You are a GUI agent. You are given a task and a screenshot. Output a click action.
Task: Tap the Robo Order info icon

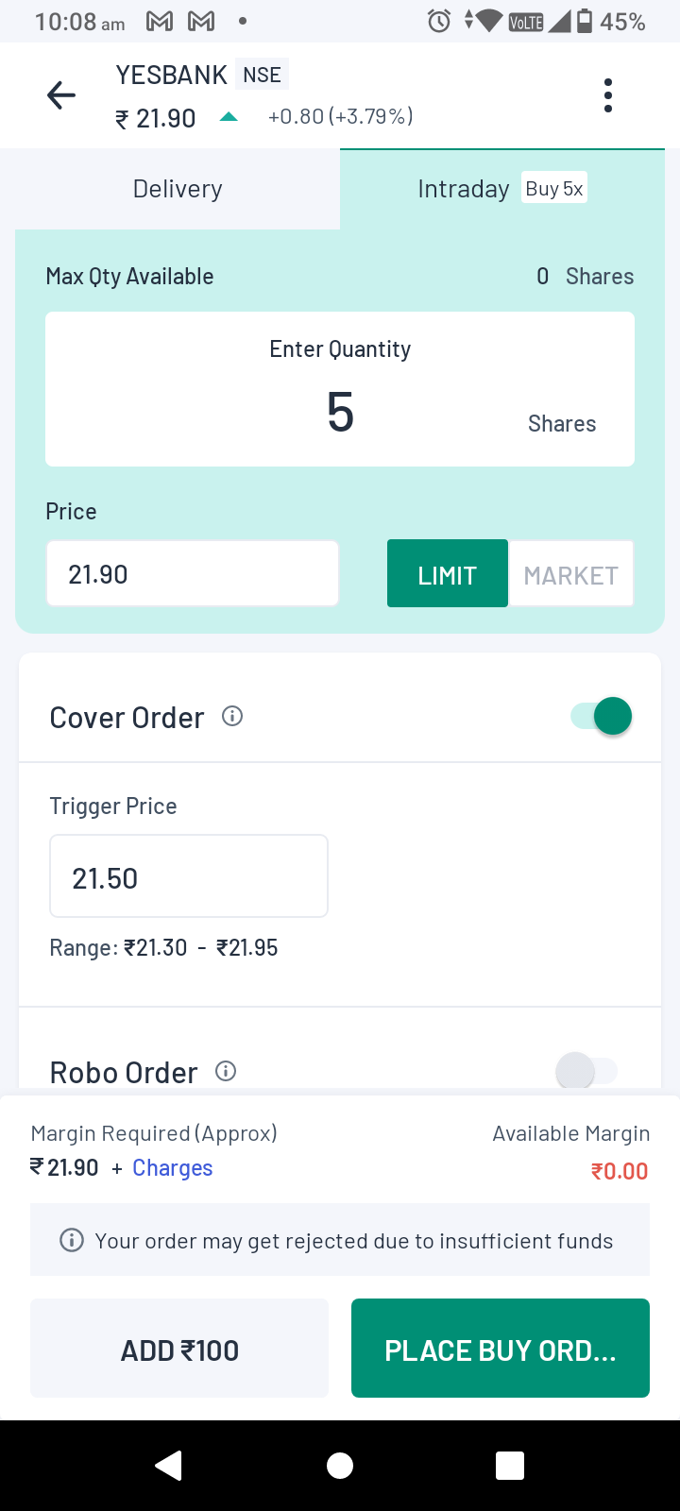click(x=226, y=1071)
